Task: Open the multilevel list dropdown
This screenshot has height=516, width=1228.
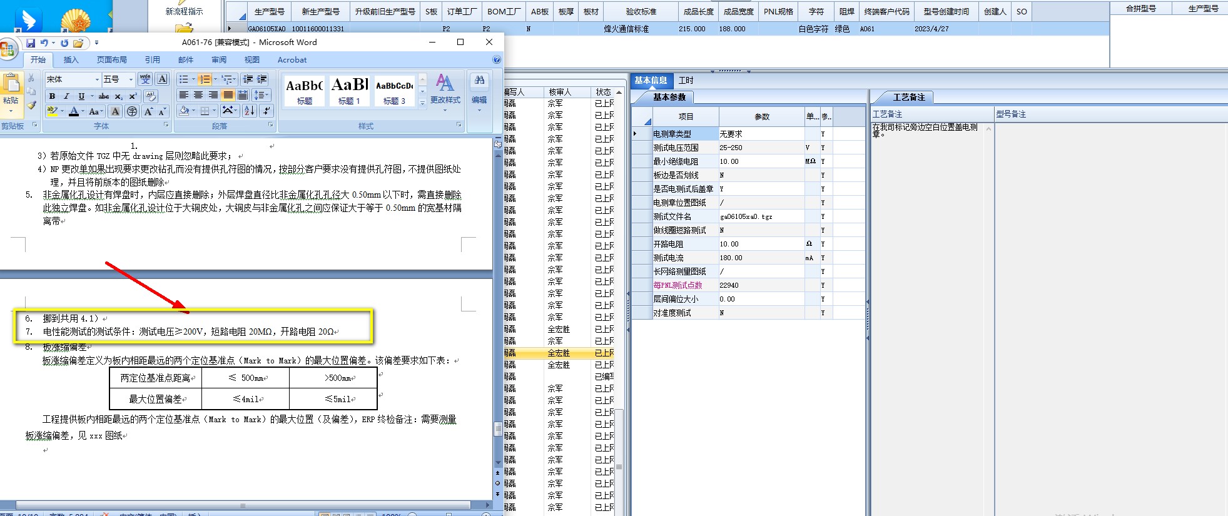Action: point(228,79)
